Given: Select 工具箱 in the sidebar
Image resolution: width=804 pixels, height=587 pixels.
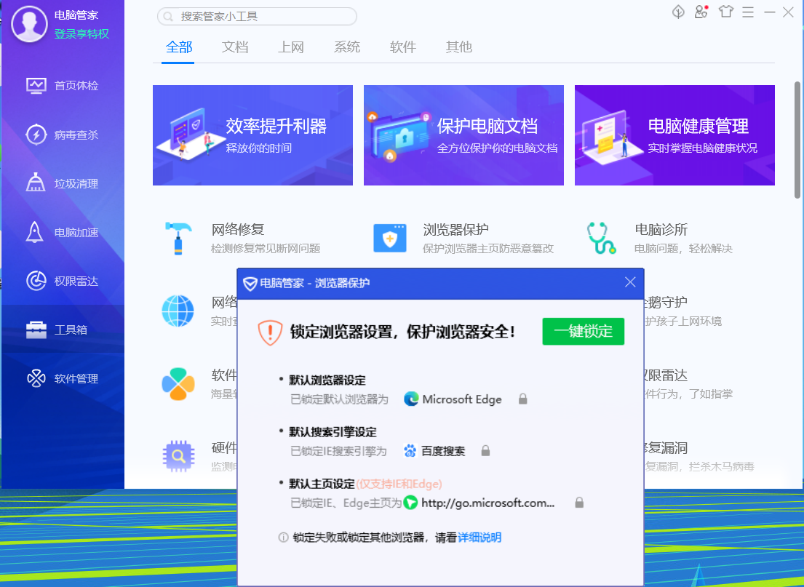Looking at the screenshot, I should pos(63,330).
